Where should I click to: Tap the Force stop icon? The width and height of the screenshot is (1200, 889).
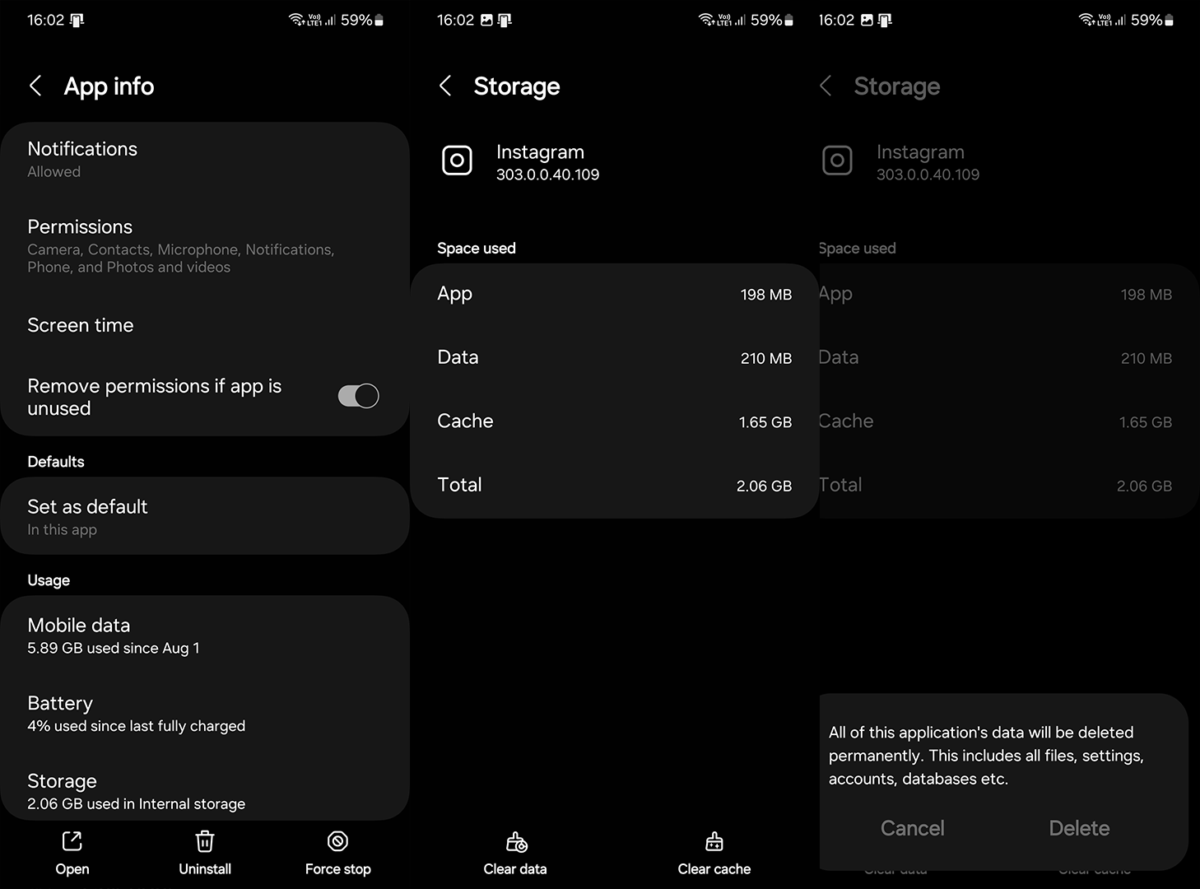click(x=337, y=841)
